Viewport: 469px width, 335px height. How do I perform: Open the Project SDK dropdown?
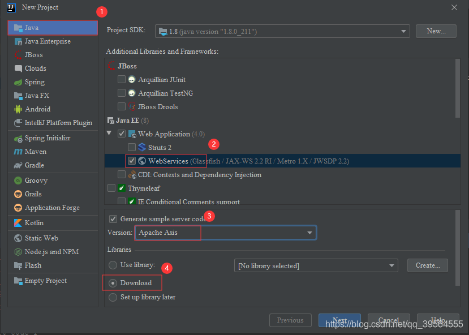282,31
